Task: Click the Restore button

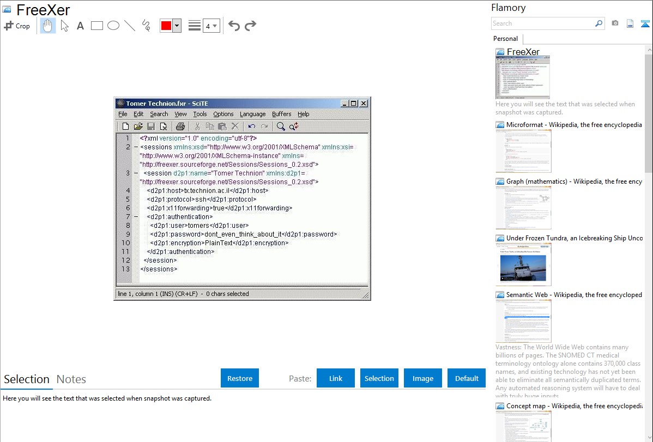Action: 240,378
